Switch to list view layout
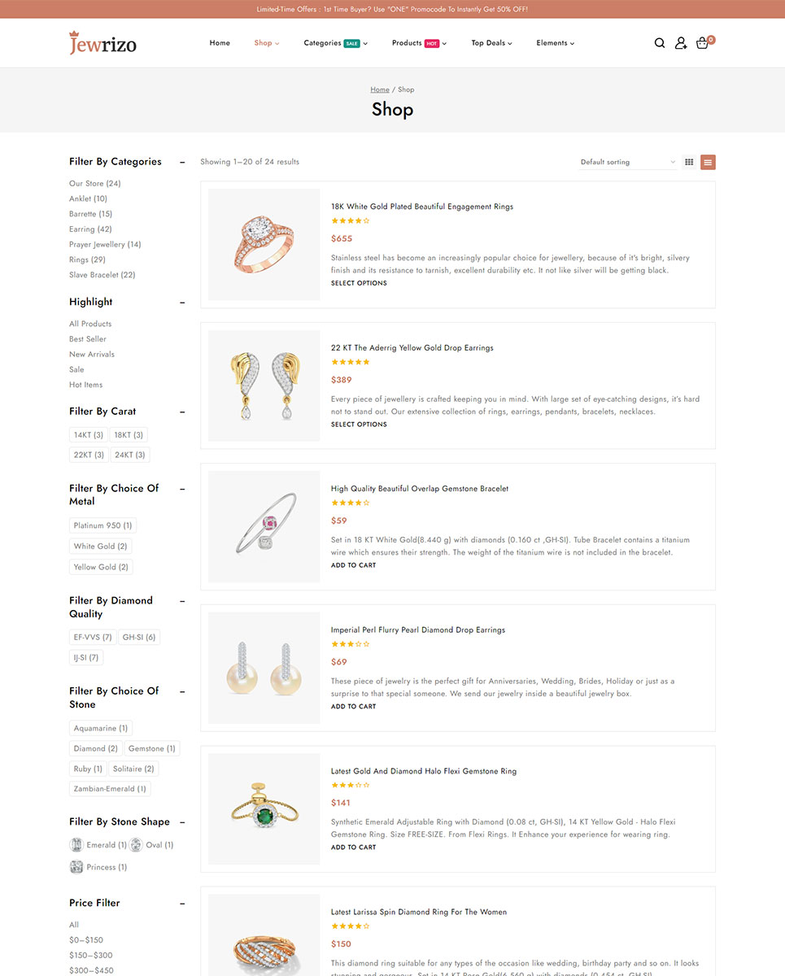 point(709,162)
